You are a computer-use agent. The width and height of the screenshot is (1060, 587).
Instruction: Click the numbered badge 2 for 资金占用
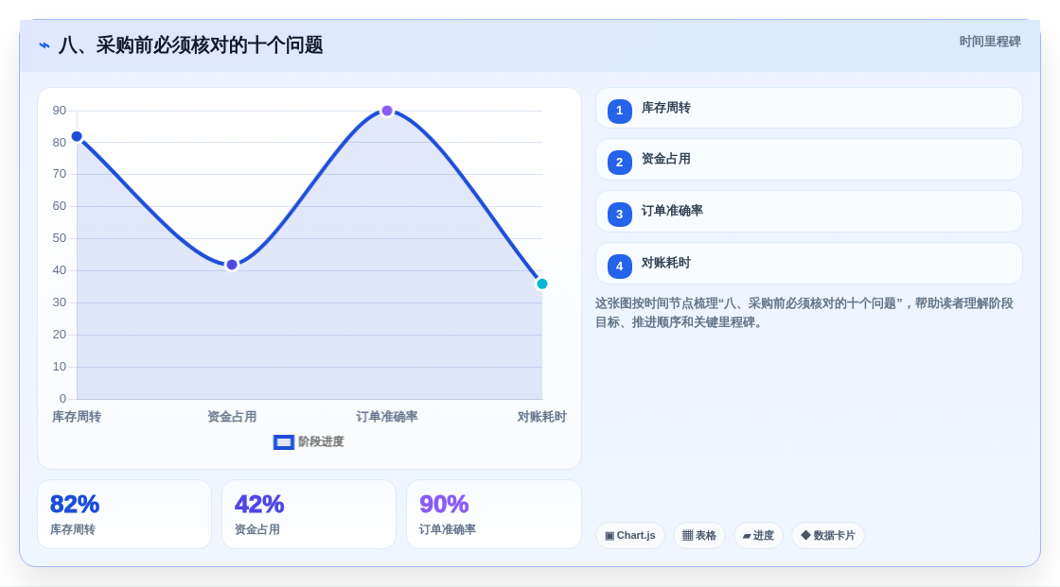[619, 163]
